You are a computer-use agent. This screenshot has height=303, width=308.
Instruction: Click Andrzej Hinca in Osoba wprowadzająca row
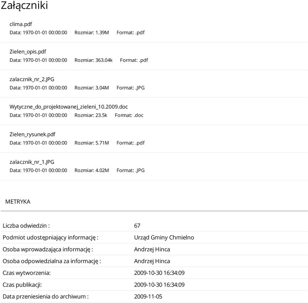point(152,249)
